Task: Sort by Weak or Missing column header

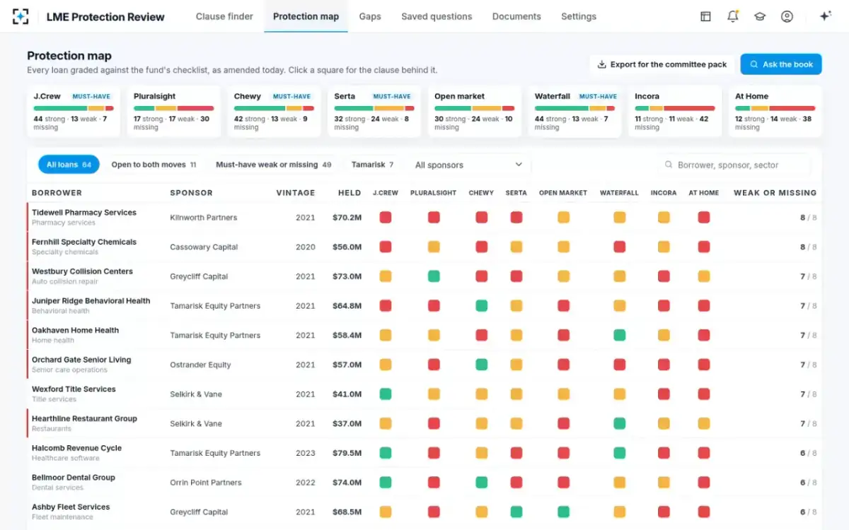Action: click(775, 193)
